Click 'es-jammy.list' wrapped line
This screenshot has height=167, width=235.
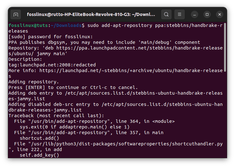coord(27,99)
